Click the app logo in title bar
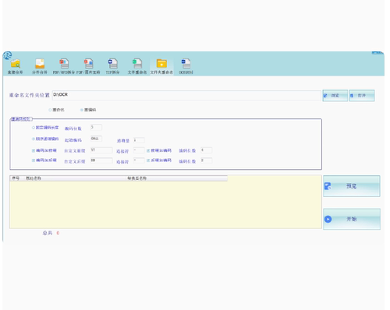Screen dimensions: 390x310 (x=8, y=55)
